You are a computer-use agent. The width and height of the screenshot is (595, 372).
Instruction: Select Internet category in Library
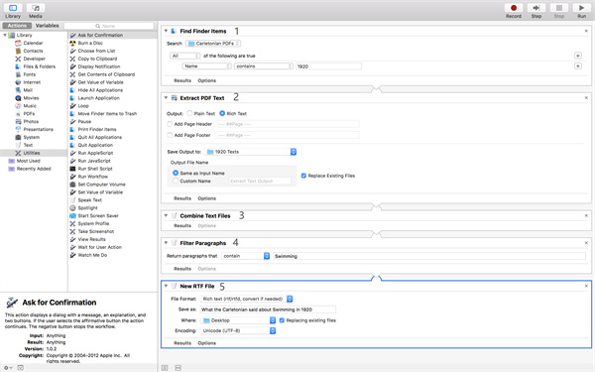[x=32, y=82]
